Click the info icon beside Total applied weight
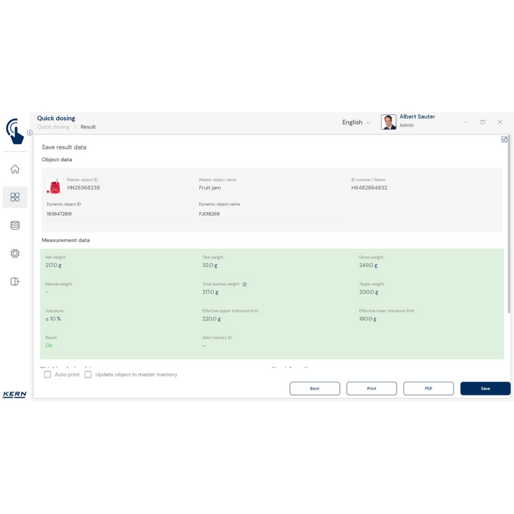The image size is (514, 514). (245, 284)
